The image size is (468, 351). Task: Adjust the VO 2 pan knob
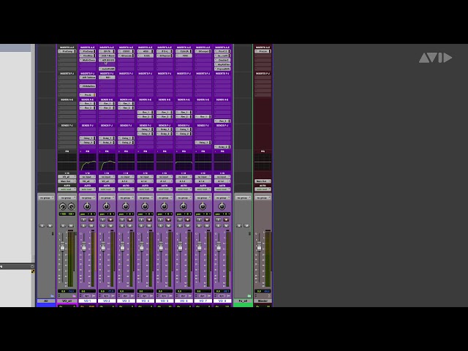tap(106, 206)
